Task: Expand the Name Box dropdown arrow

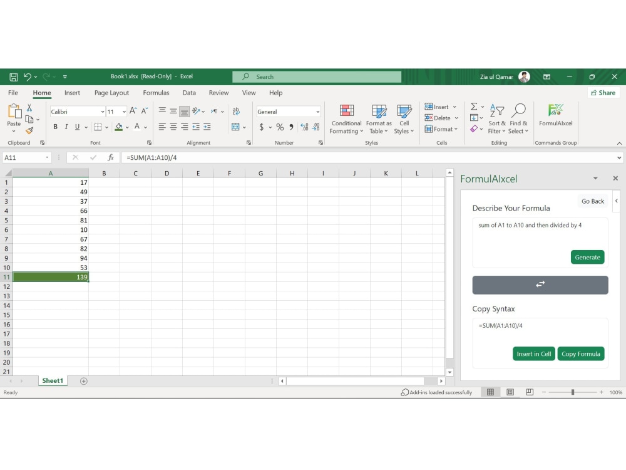Action: point(47,157)
